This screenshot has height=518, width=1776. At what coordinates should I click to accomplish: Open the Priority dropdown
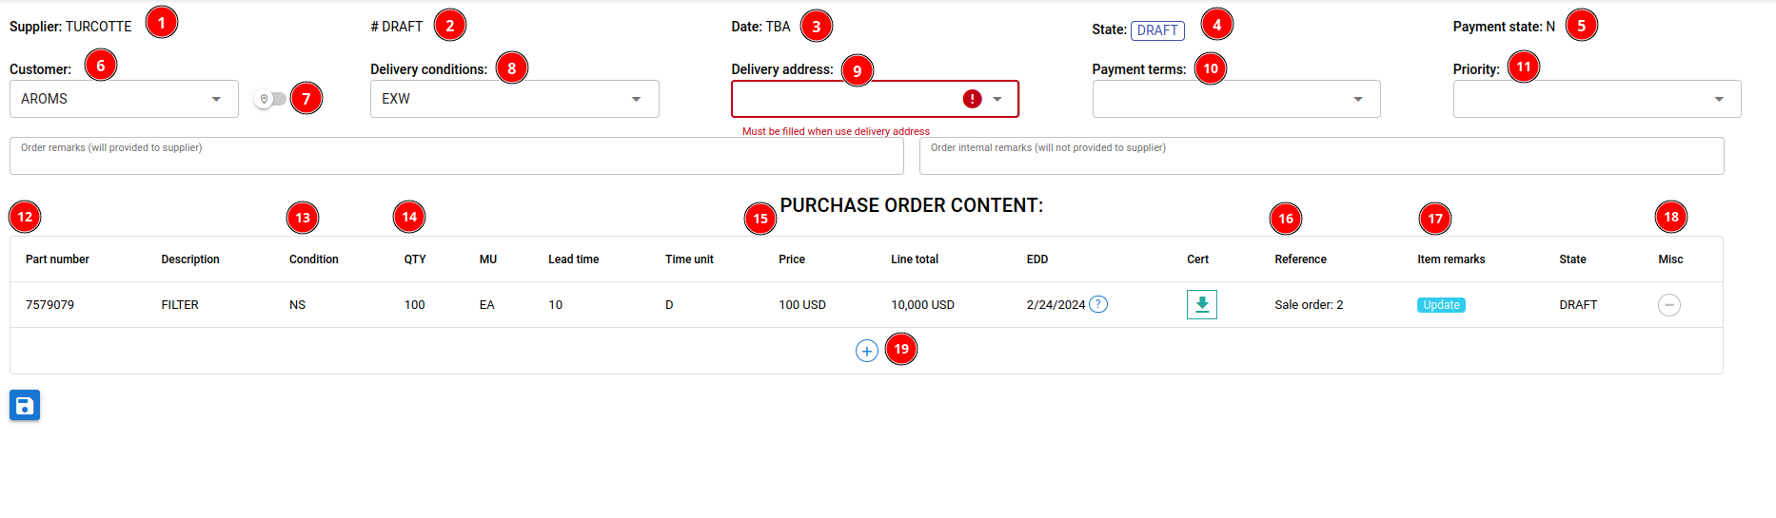coord(1718,99)
